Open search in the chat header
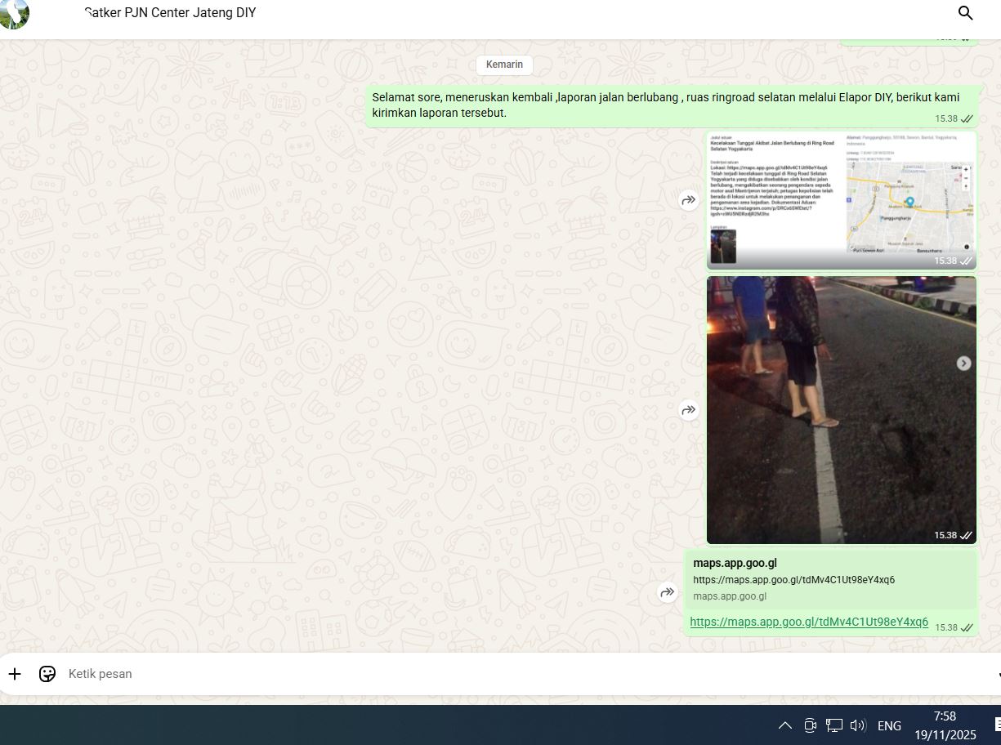The width and height of the screenshot is (1001, 745). coord(965,13)
